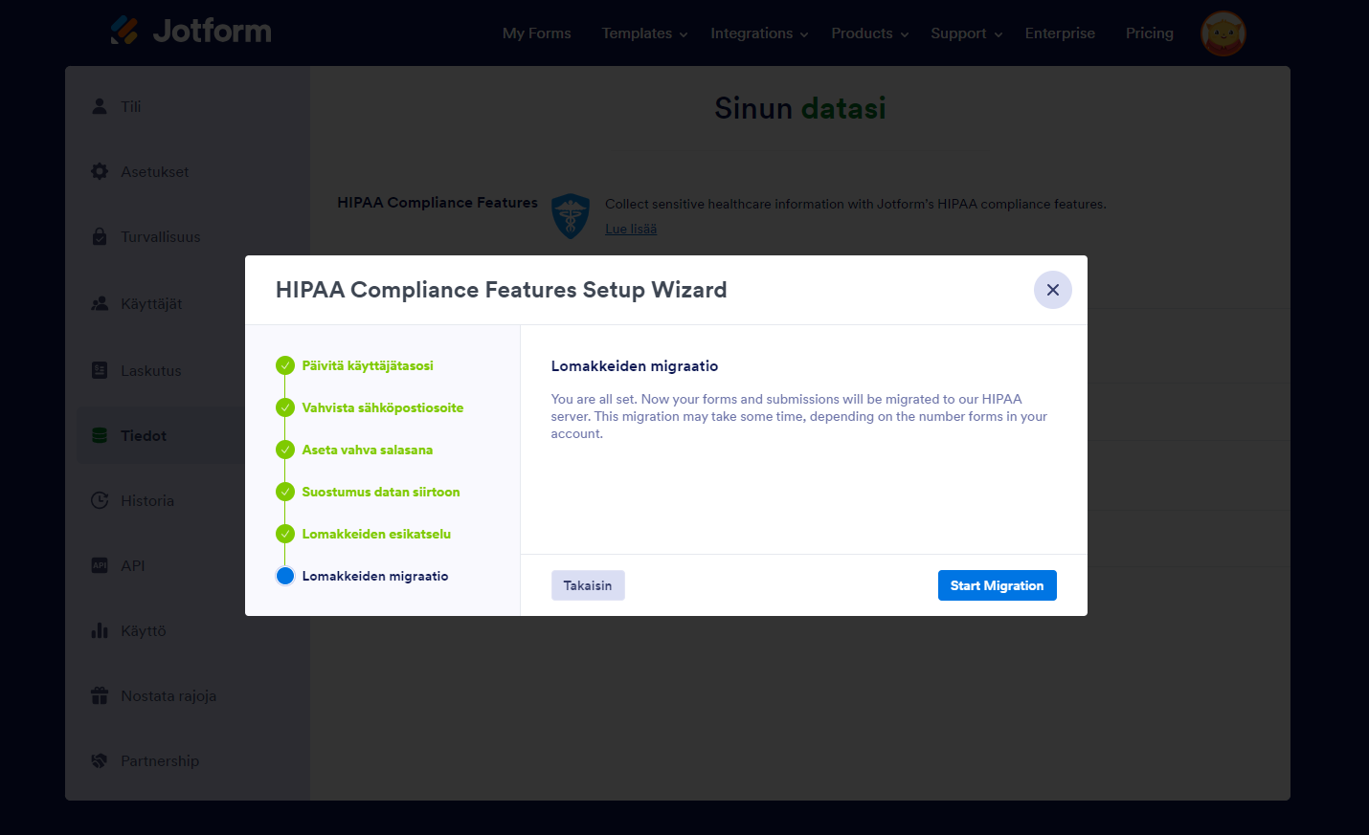
Task: Click the 'Collect sensitive healthcare information' description text
Action: 856,204
